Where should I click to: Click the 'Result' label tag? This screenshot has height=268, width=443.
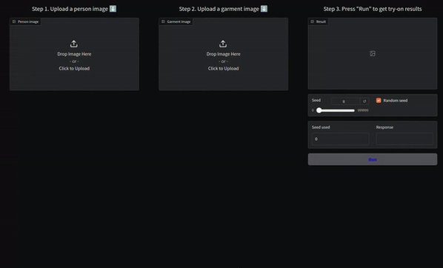tap(318, 21)
